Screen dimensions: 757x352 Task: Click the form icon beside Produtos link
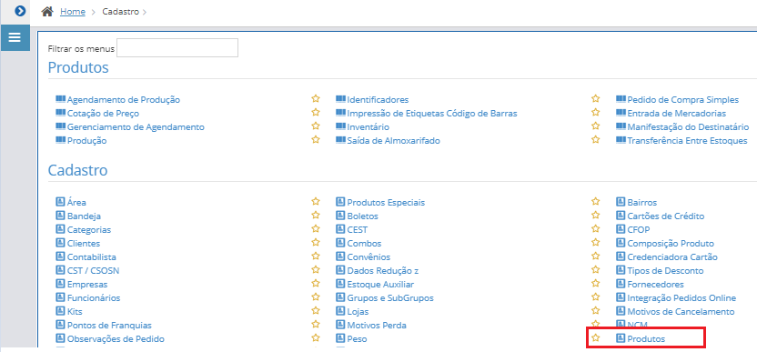coord(621,338)
